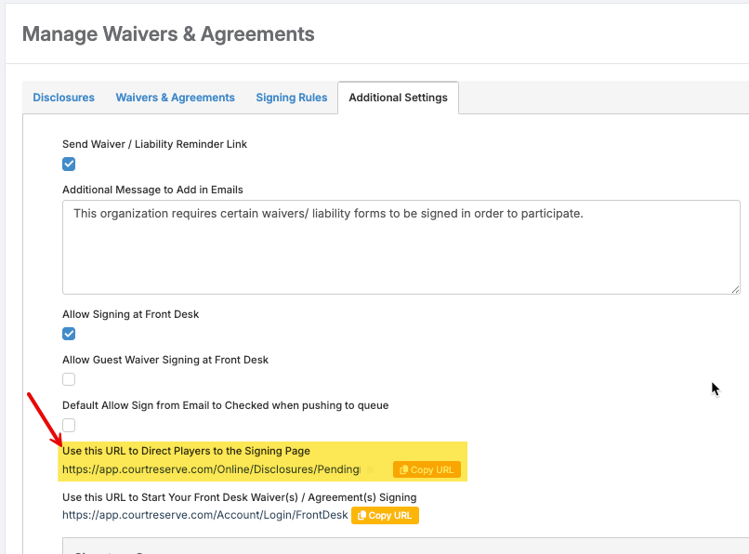Screen dimensions: 749x554
Task: Click the Online/Disclosures/Pending URL text
Action: (x=211, y=470)
